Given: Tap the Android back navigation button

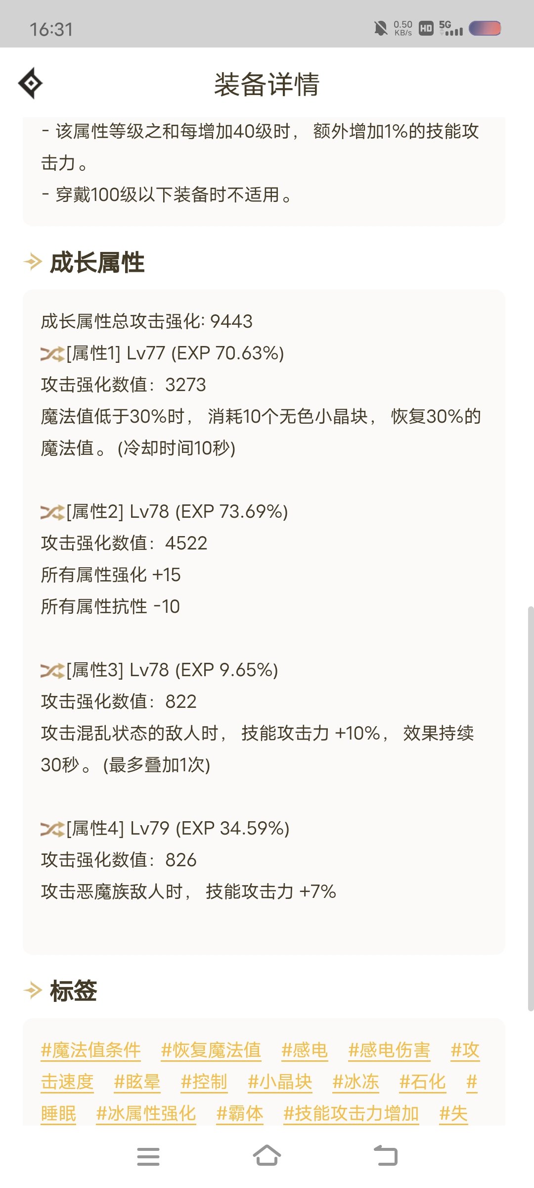Looking at the screenshot, I should (386, 1155).
